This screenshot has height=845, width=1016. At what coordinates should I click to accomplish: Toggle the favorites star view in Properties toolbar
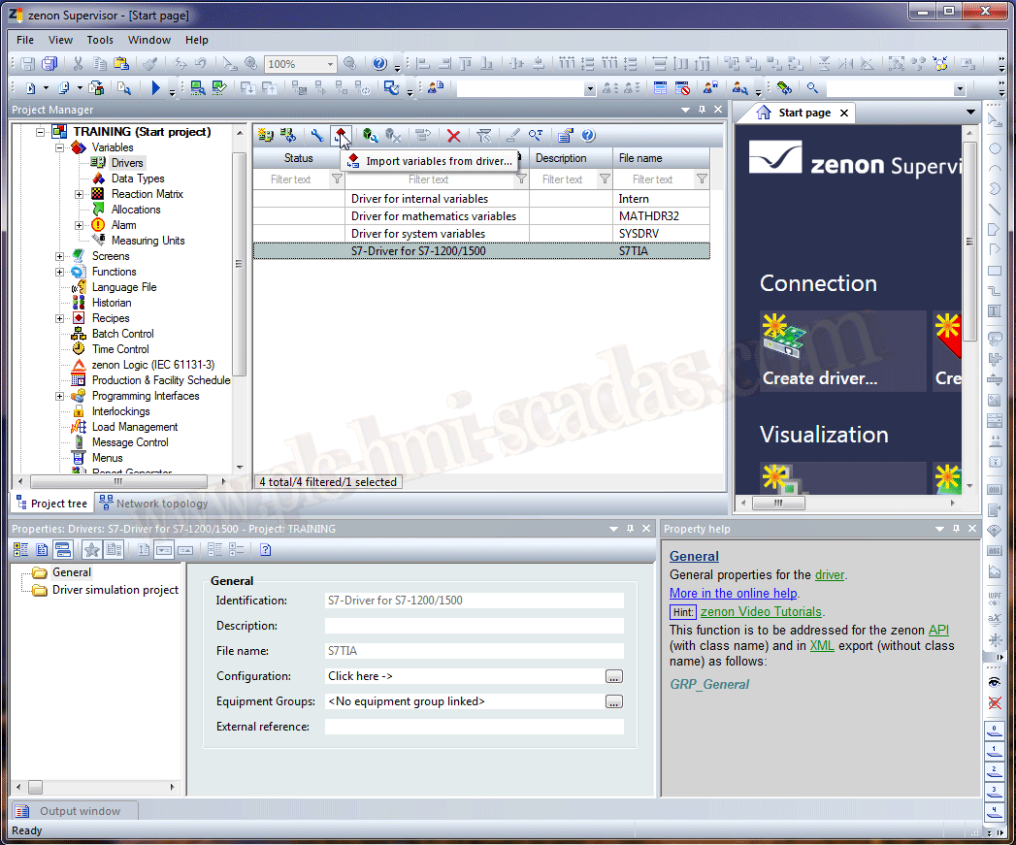coord(91,550)
